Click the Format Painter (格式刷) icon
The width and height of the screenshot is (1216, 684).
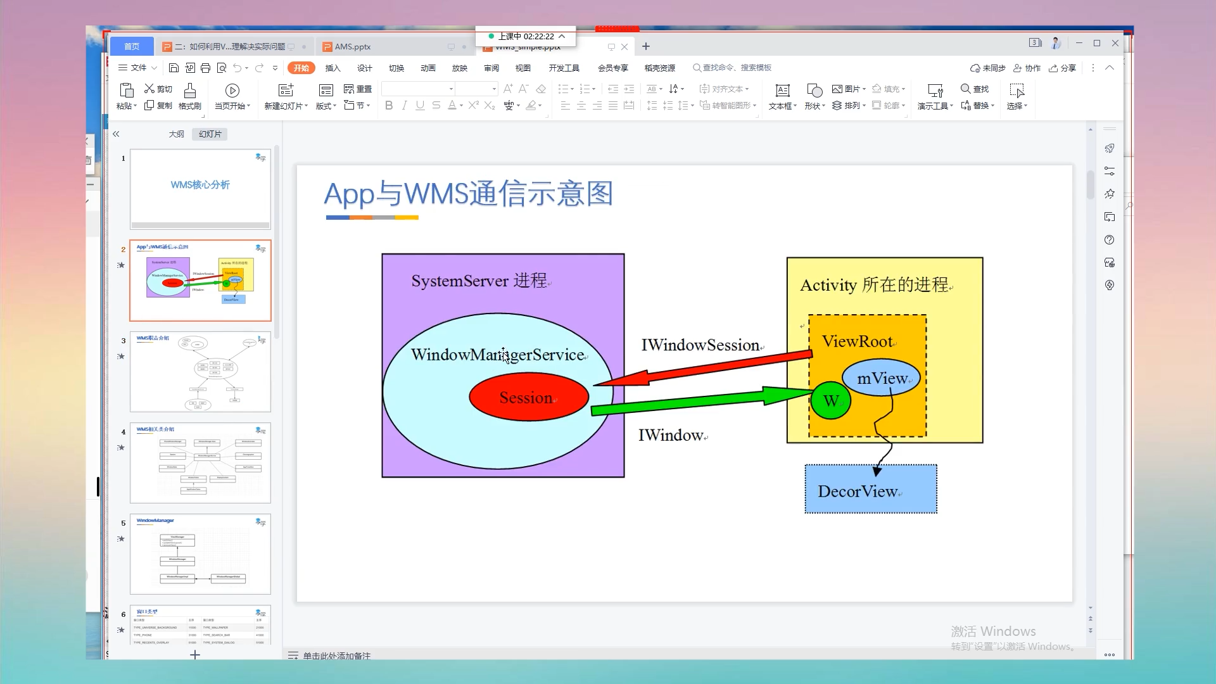coord(189,91)
